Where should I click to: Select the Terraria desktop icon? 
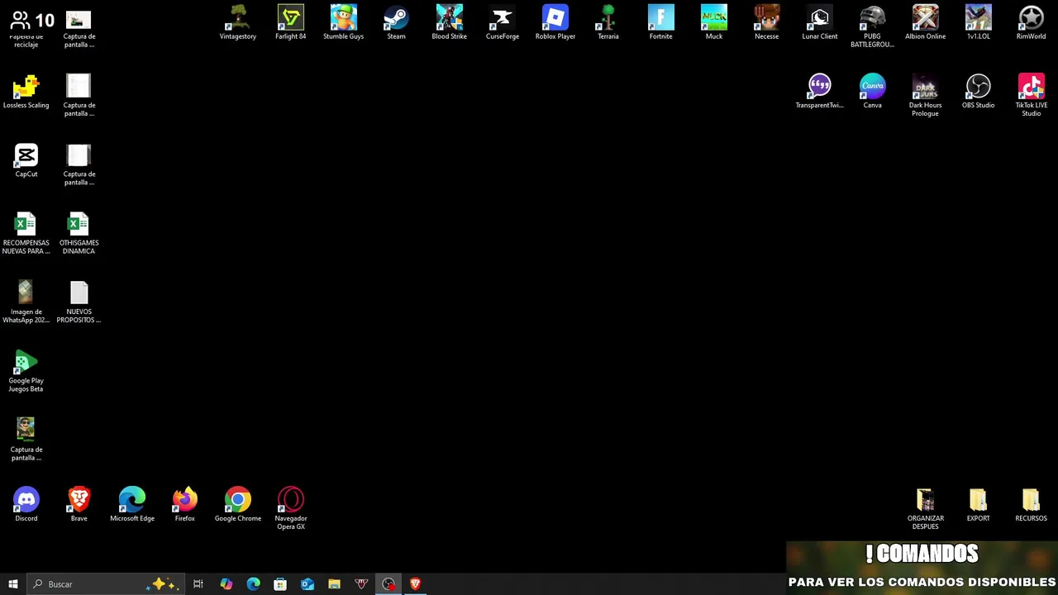[608, 22]
